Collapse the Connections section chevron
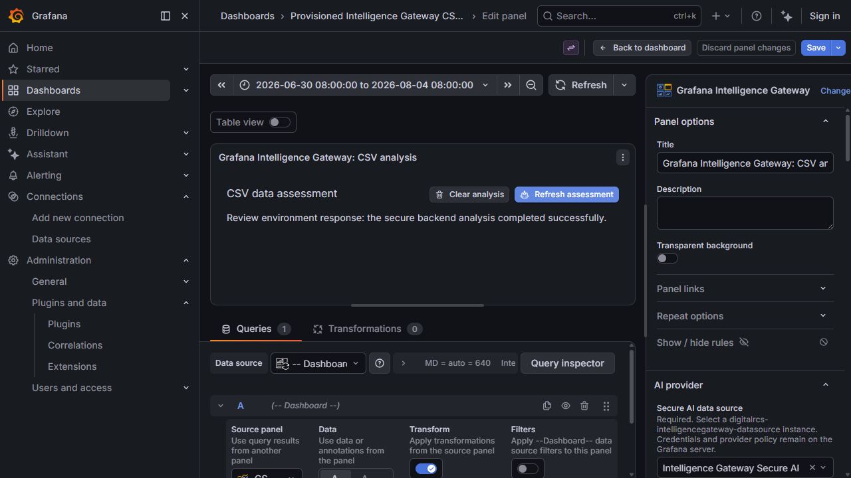 186,197
